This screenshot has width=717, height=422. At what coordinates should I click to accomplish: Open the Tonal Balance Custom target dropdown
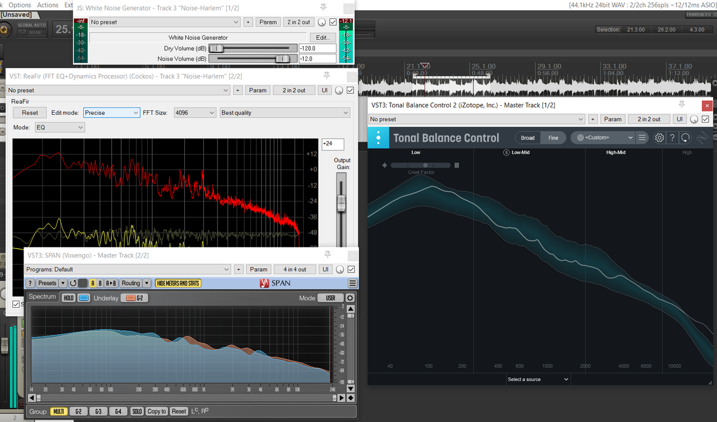[602, 138]
